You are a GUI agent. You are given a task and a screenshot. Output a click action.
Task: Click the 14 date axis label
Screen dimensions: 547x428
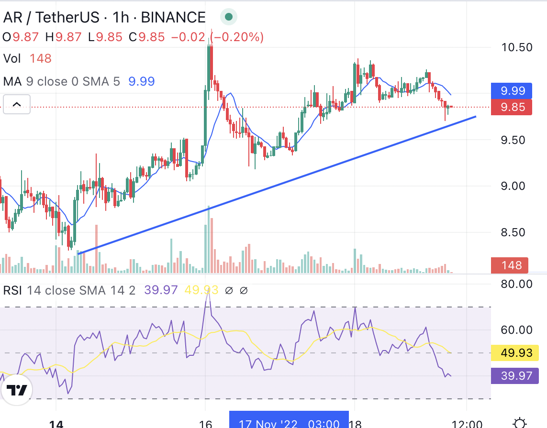pos(56,424)
